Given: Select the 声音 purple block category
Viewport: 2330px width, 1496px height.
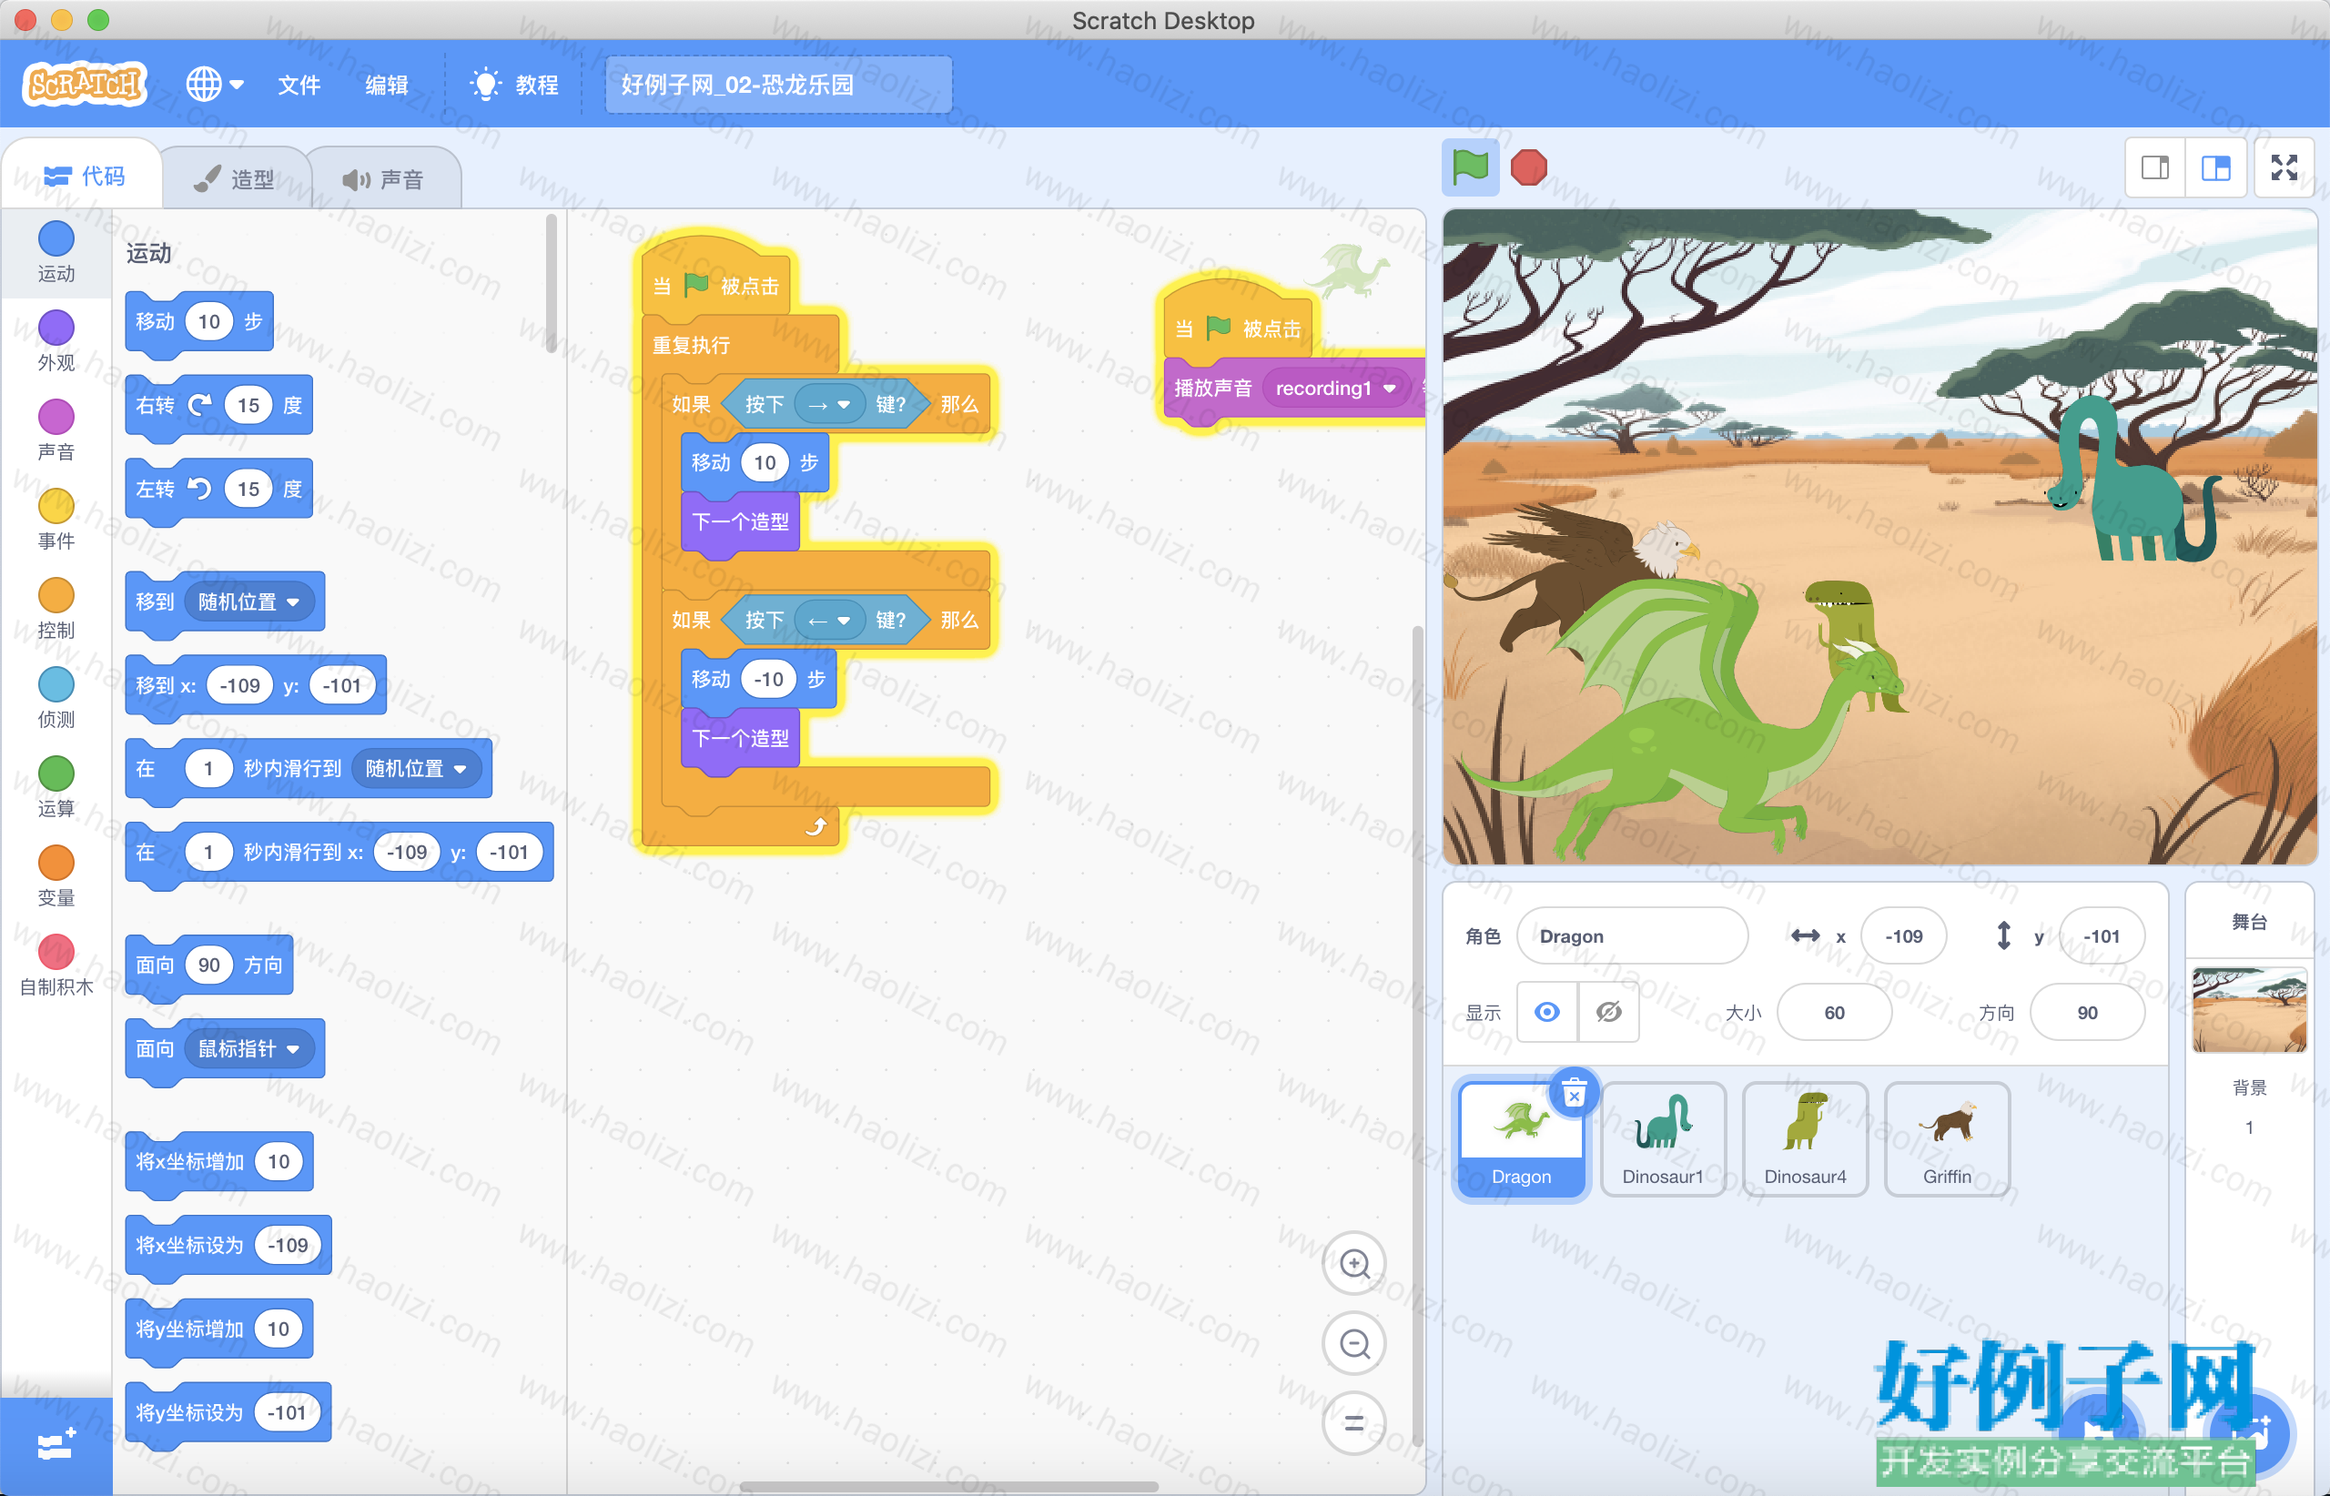Looking at the screenshot, I should (x=56, y=430).
